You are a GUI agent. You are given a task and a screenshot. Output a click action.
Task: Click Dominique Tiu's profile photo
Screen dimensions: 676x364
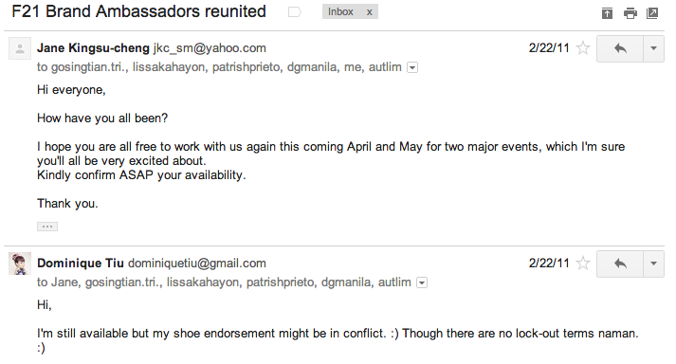point(20,264)
